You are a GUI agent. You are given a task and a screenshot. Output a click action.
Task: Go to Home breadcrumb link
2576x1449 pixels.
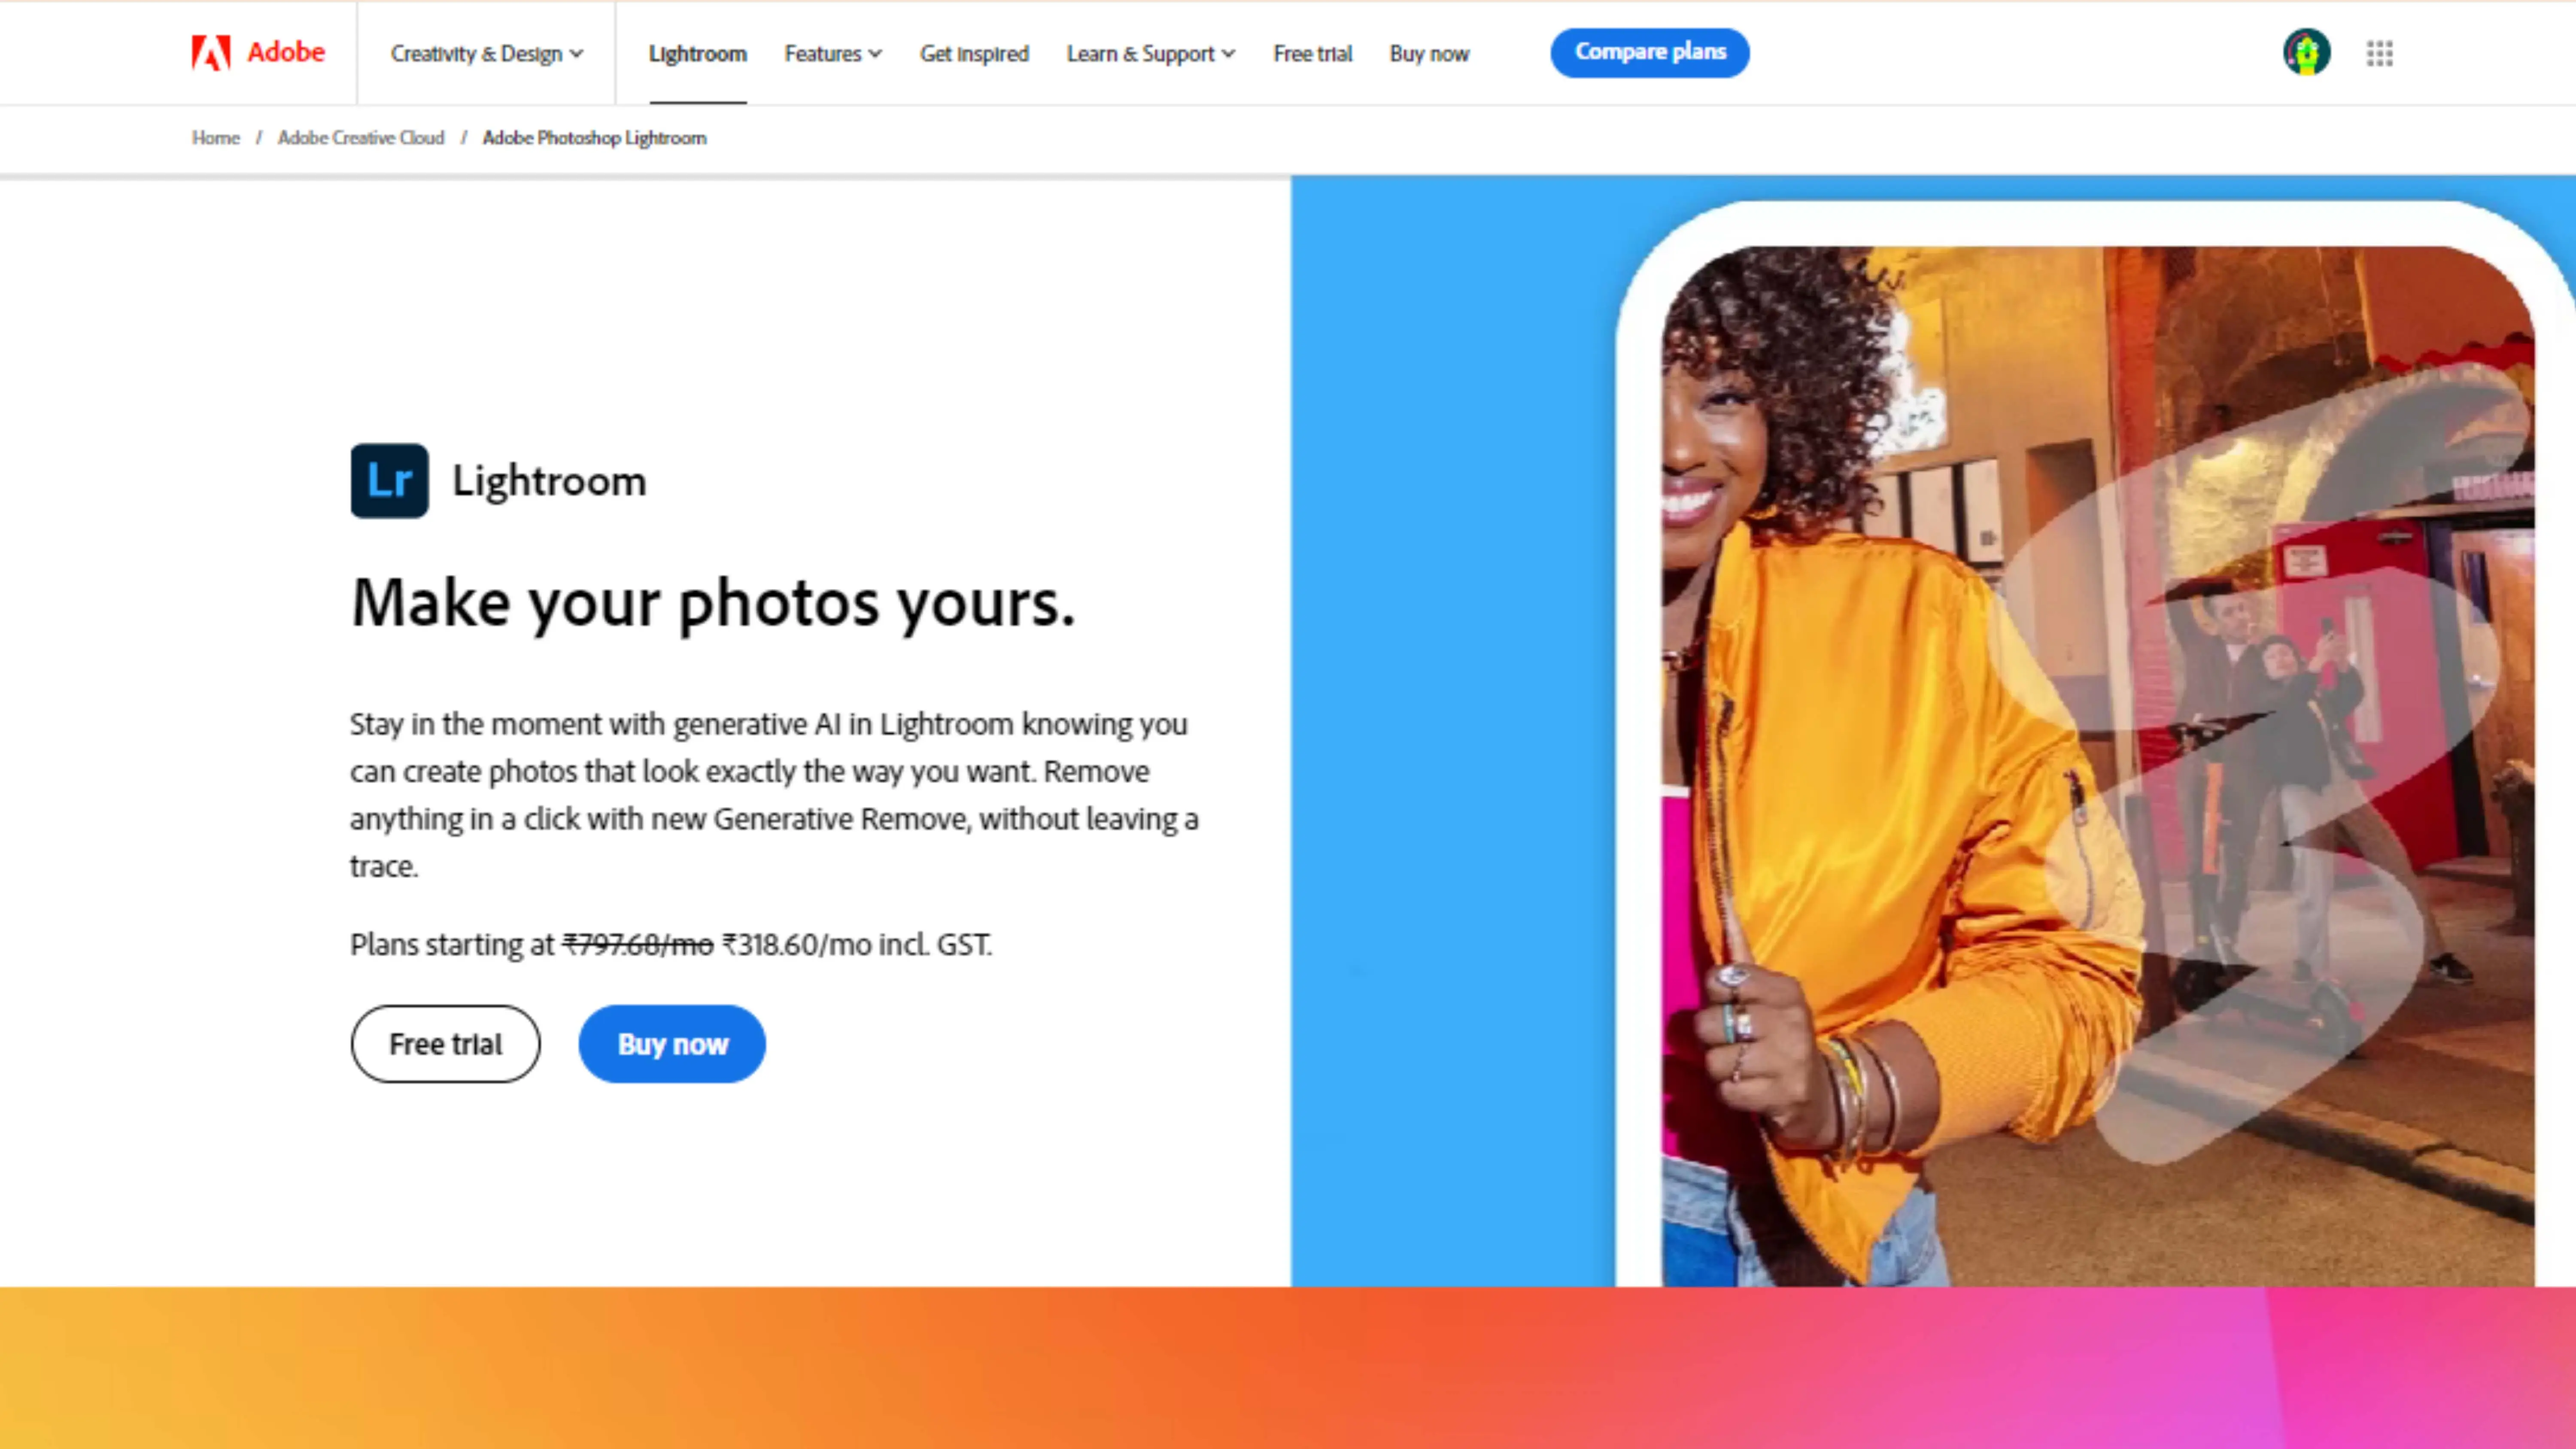[216, 138]
